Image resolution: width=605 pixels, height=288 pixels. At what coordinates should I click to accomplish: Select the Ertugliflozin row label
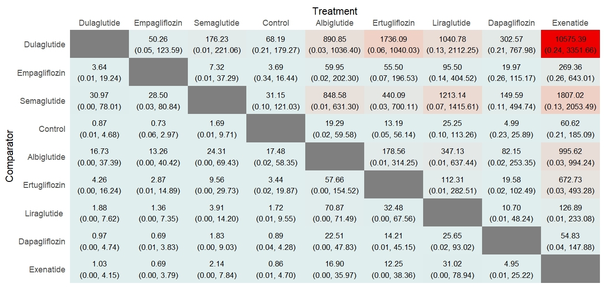44,185
